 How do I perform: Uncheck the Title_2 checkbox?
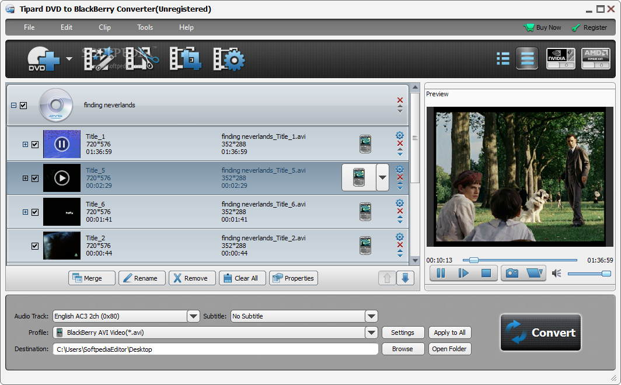(x=35, y=246)
